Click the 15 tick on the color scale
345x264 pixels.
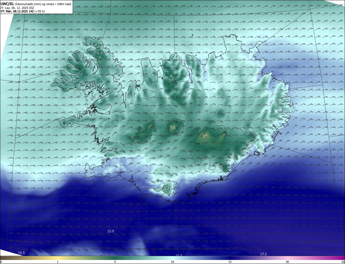click(230, 262)
